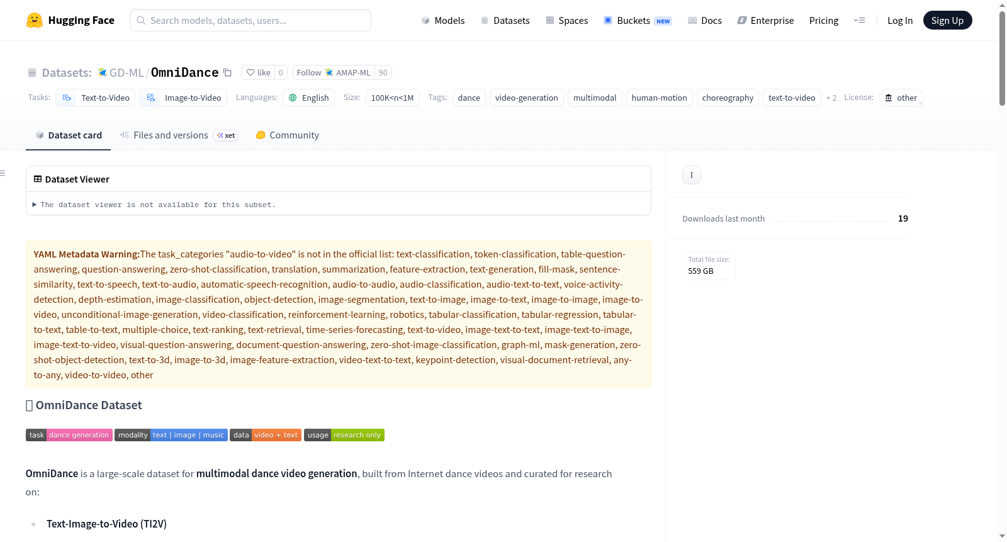Open the three-dot dataset options menu
1007x542 pixels.
(692, 175)
